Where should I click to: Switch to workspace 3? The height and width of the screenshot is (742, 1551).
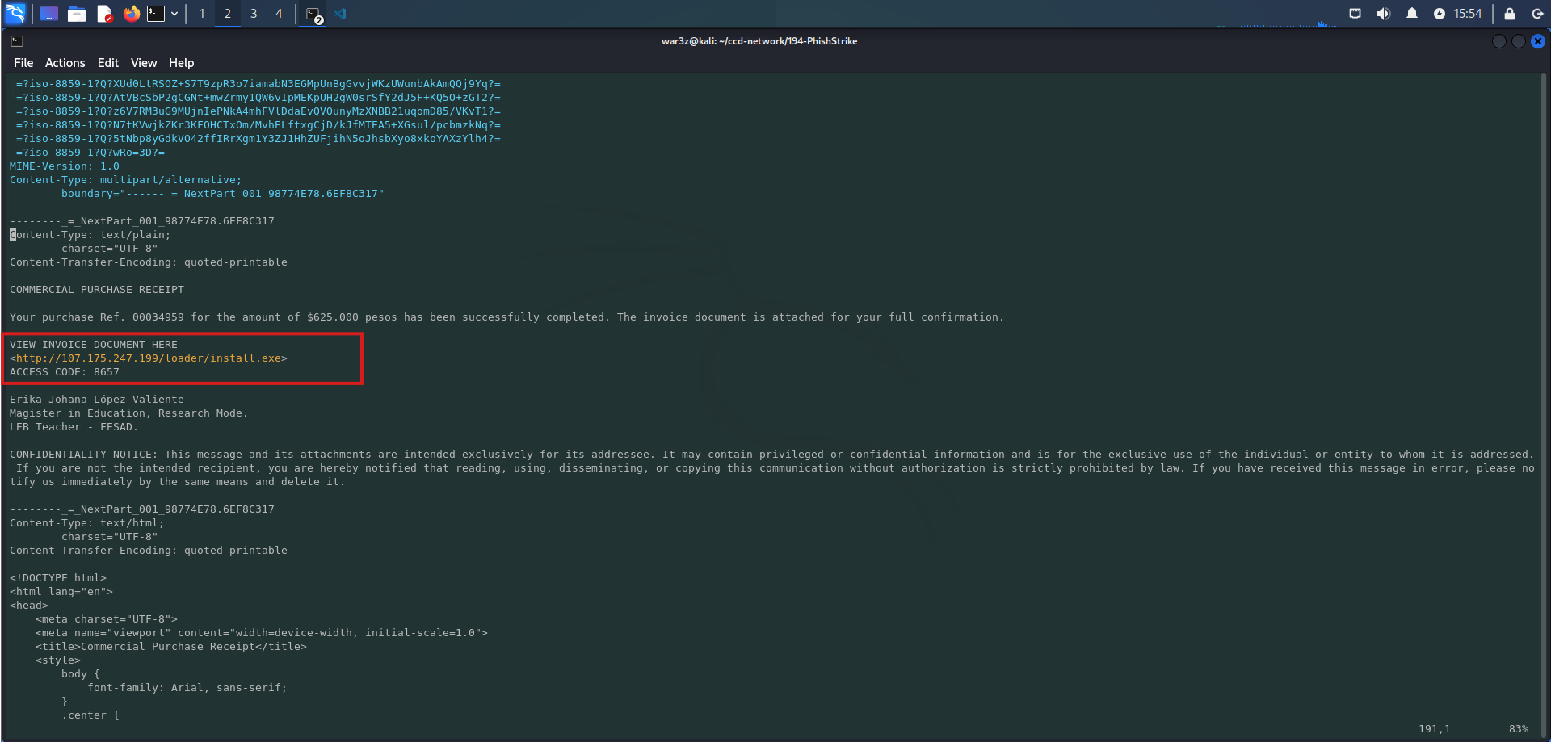click(254, 14)
